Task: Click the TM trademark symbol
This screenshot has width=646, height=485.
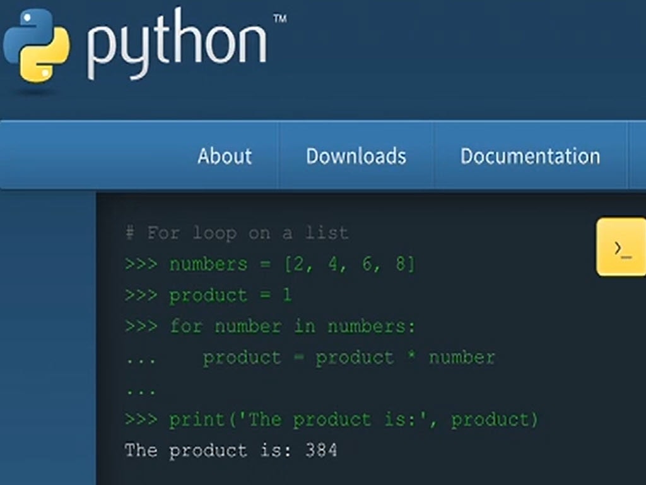Action: tap(279, 19)
